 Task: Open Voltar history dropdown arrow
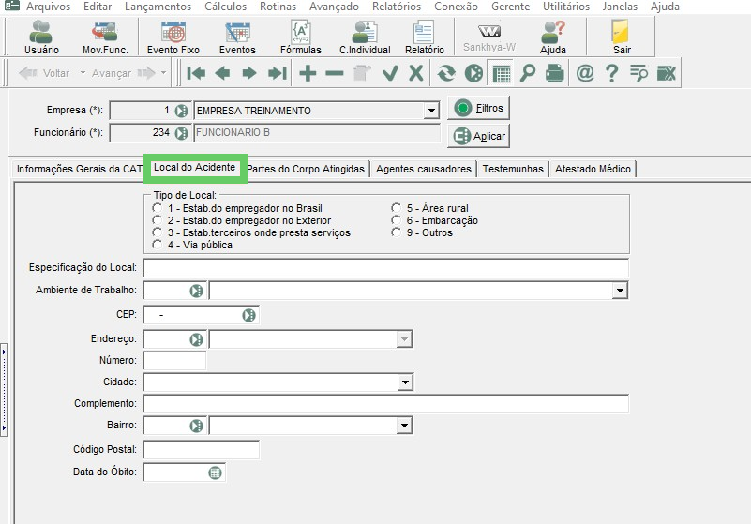pyautogui.click(x=83, y=73)
